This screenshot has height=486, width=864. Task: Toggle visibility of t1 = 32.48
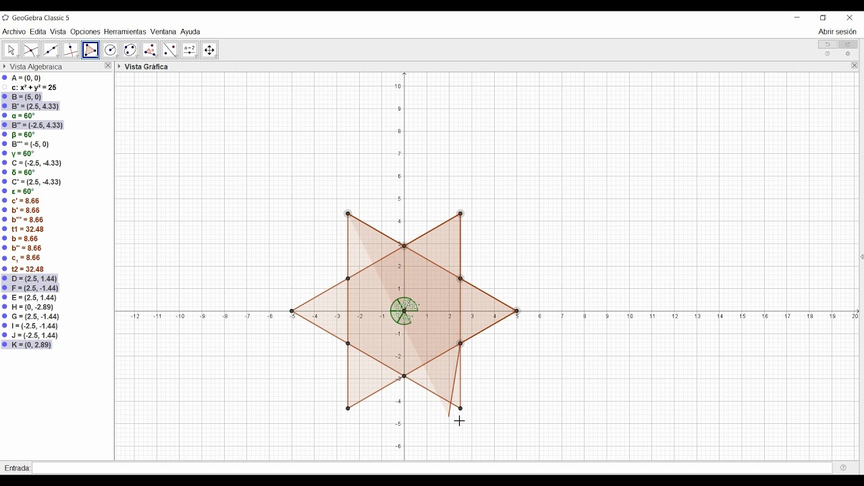pos(5,230)
